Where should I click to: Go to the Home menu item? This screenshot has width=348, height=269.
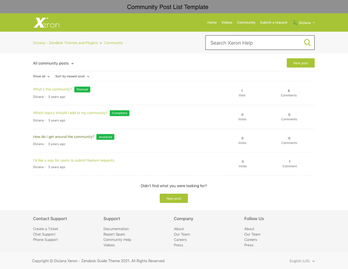pos(212,23)
